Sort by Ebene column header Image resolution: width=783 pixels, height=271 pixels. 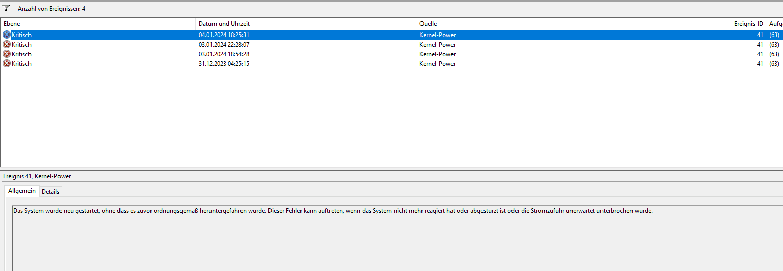pyautogui.click(x=98, y=24)
